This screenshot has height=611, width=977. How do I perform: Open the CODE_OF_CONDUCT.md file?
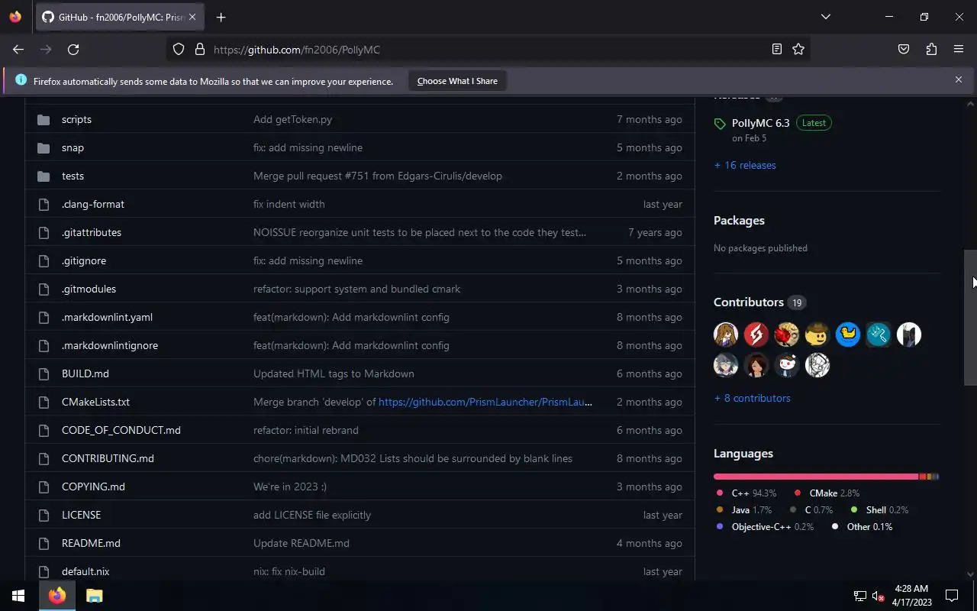[x=121, y=431]
